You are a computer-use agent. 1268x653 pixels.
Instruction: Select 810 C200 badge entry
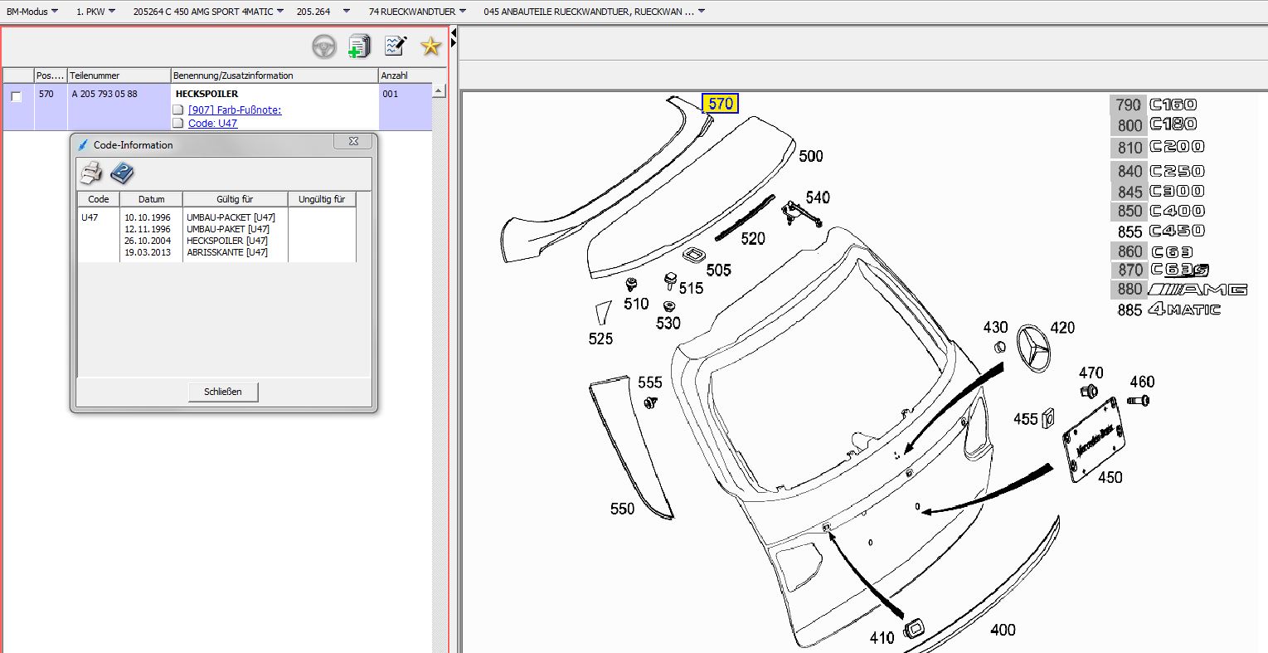tap(1158, 148)
